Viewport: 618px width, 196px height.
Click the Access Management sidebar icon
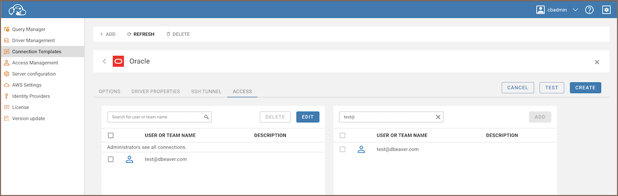click(7, 63)
